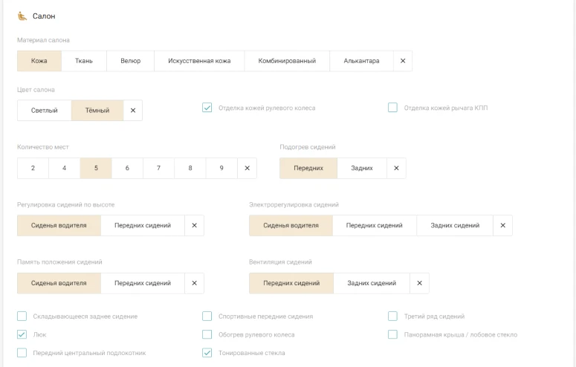
Task: Select Алькантара as interior material
Action: tap(360, 61)
